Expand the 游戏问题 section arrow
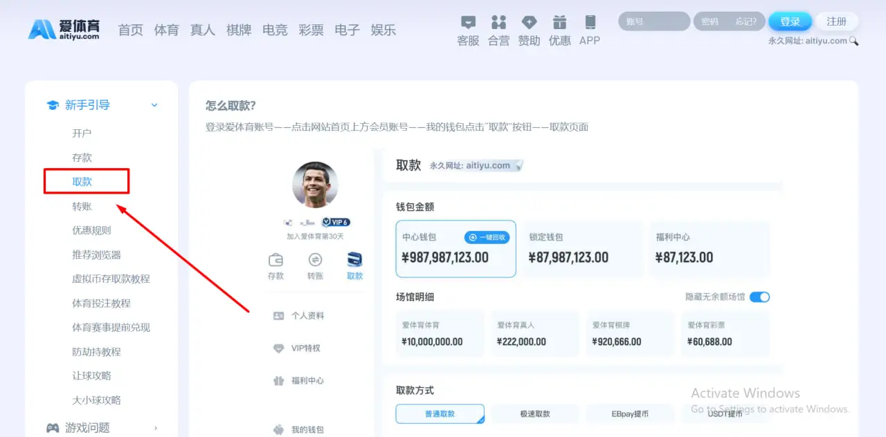The width and height of the screenshot is (886, 437). [155, 428]
